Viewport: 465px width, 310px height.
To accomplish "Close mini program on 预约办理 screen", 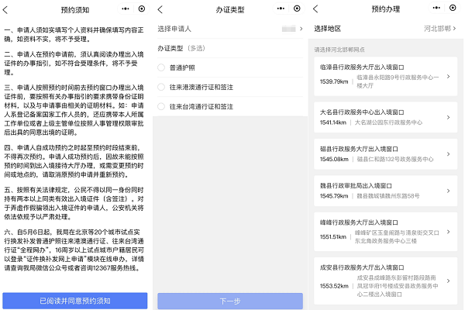I will click(453, 8).
